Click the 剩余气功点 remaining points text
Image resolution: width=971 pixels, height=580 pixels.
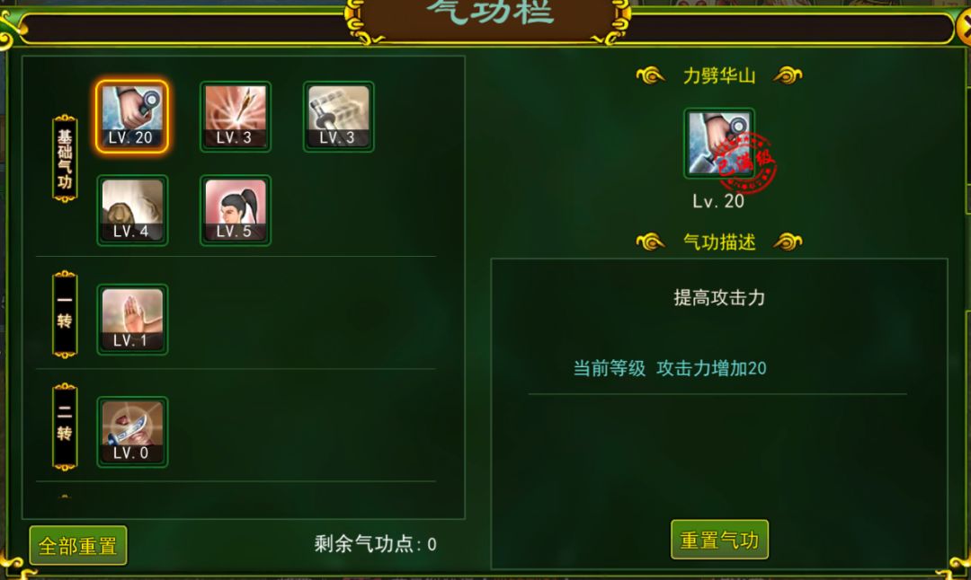click(x=375, y=544)
